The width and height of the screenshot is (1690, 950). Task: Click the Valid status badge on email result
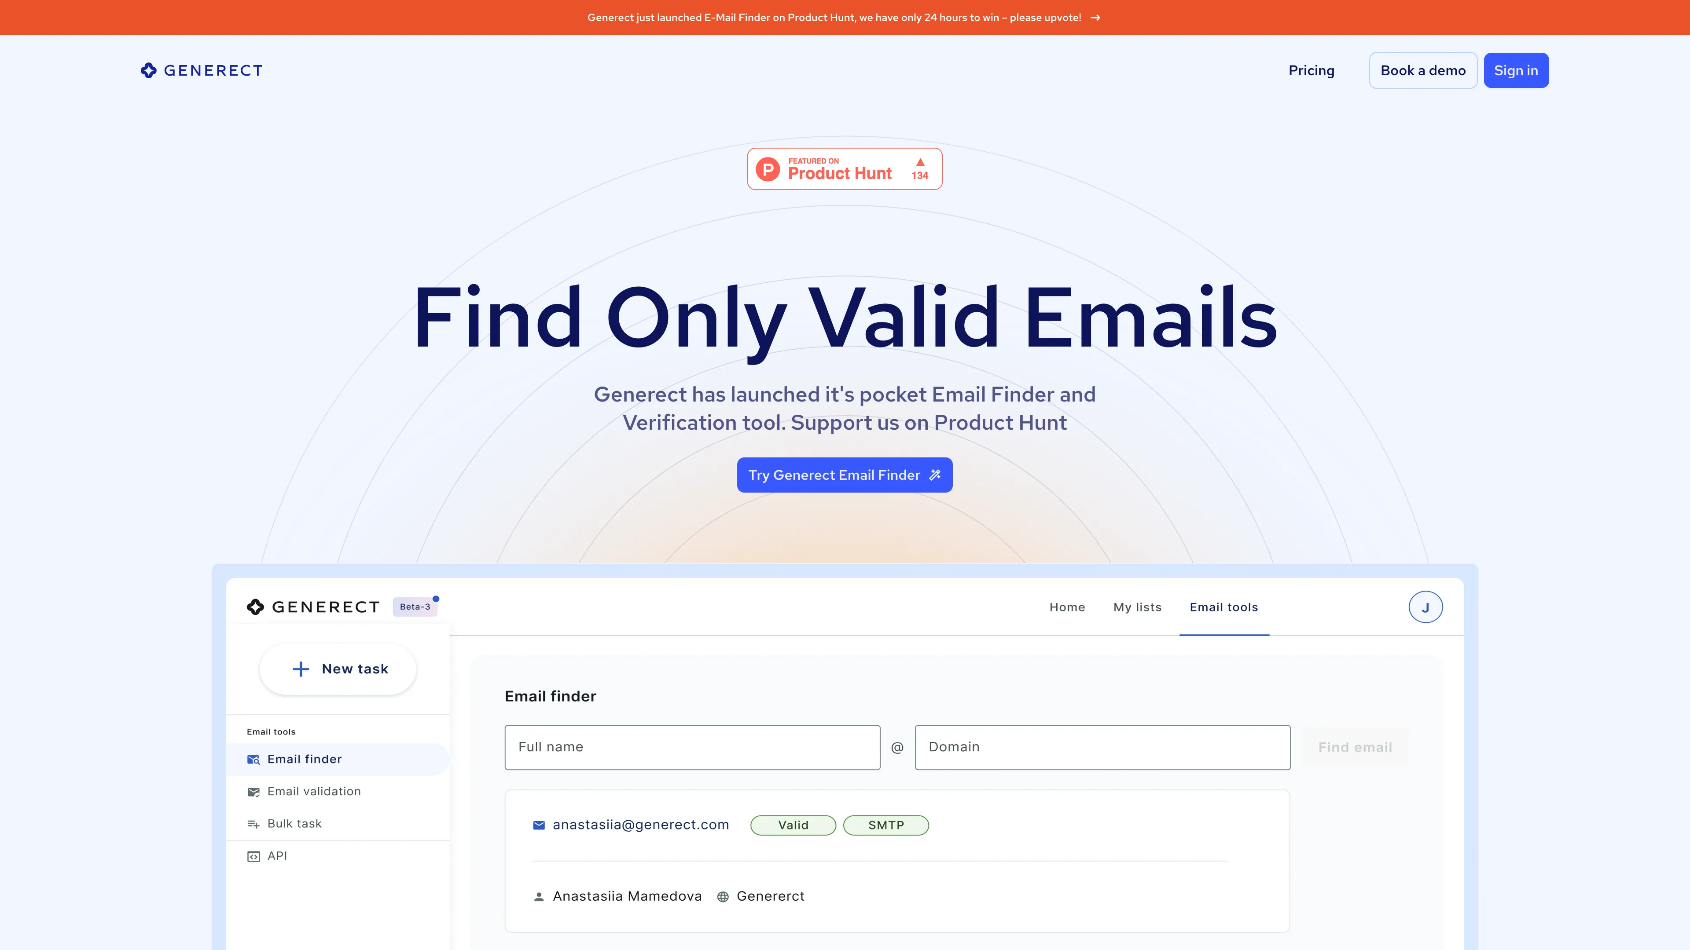793,825
